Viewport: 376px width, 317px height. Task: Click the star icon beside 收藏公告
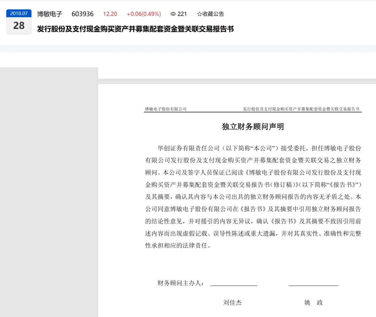click(199, 14)
